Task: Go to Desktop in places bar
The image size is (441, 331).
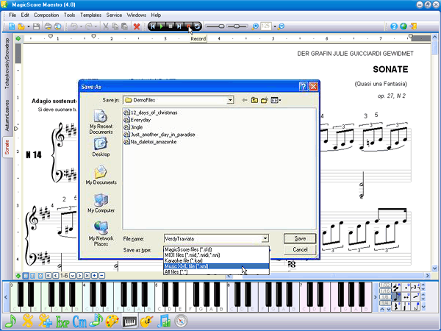Action: [x=101, y=147]
